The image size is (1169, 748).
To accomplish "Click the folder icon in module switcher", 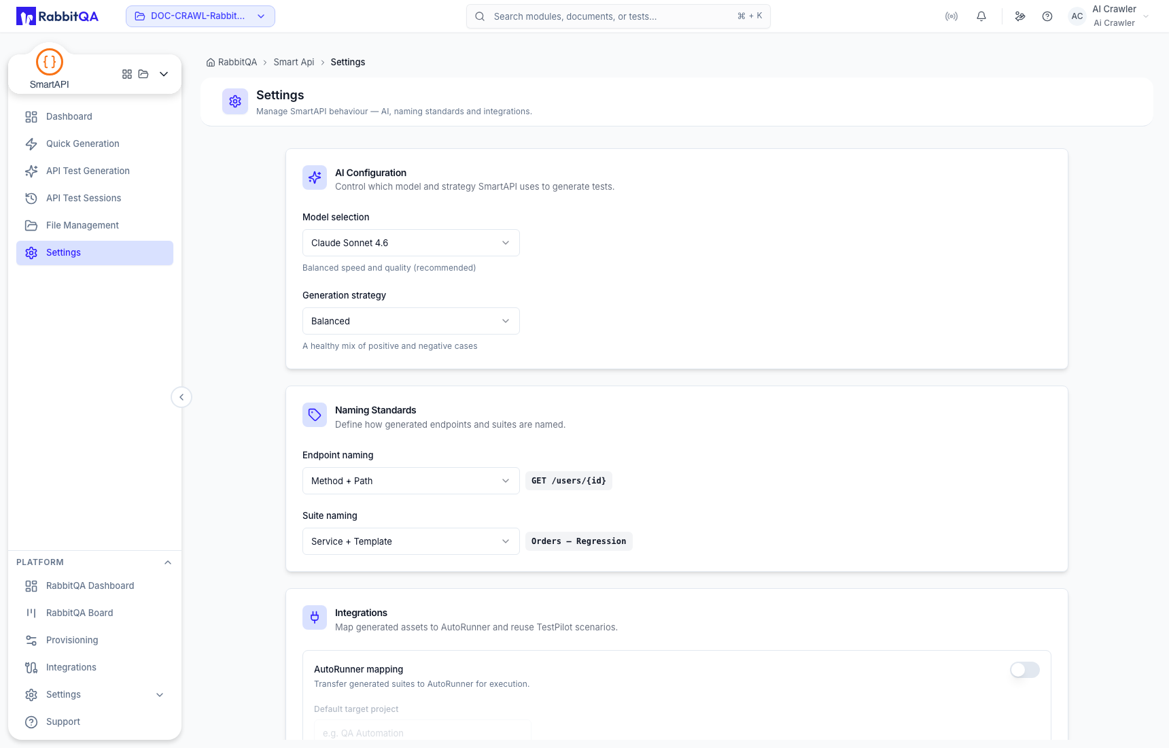I will tap(143, 74).
